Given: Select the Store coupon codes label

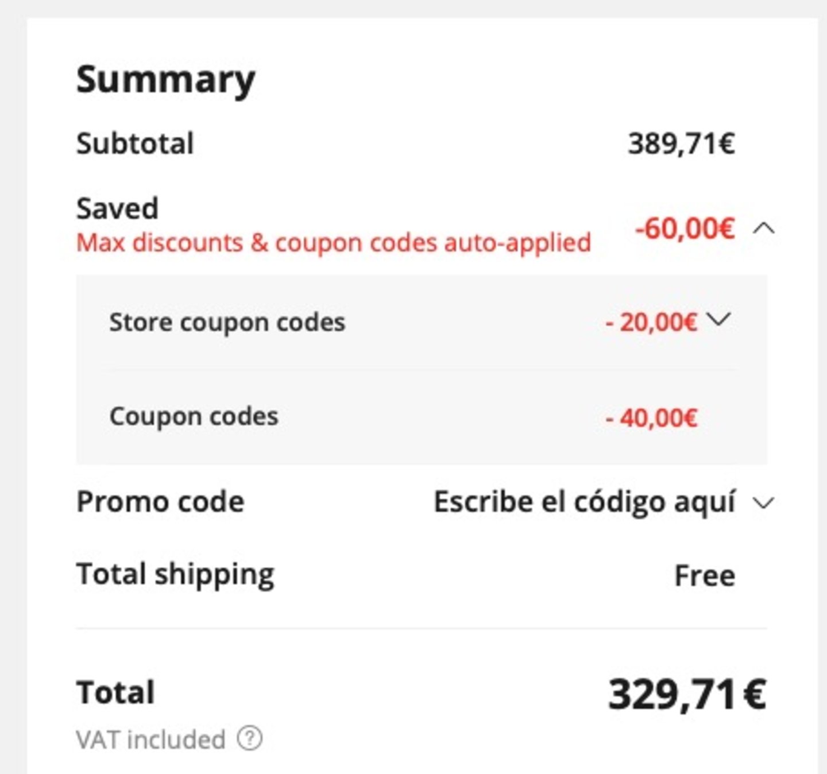Looking at the screenshot, I should [227, 322].
